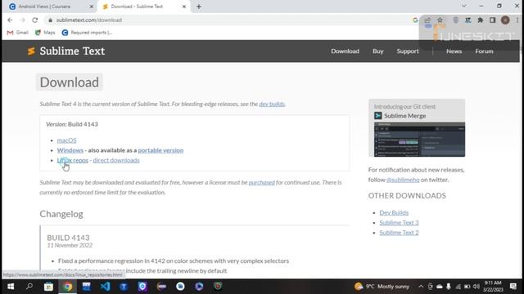Open a new browser tab
Screen dimensions: 524x294
pyautogui.click(x=199, y=7)
